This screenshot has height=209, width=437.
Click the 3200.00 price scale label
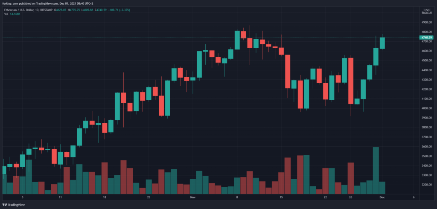point(426,185)
